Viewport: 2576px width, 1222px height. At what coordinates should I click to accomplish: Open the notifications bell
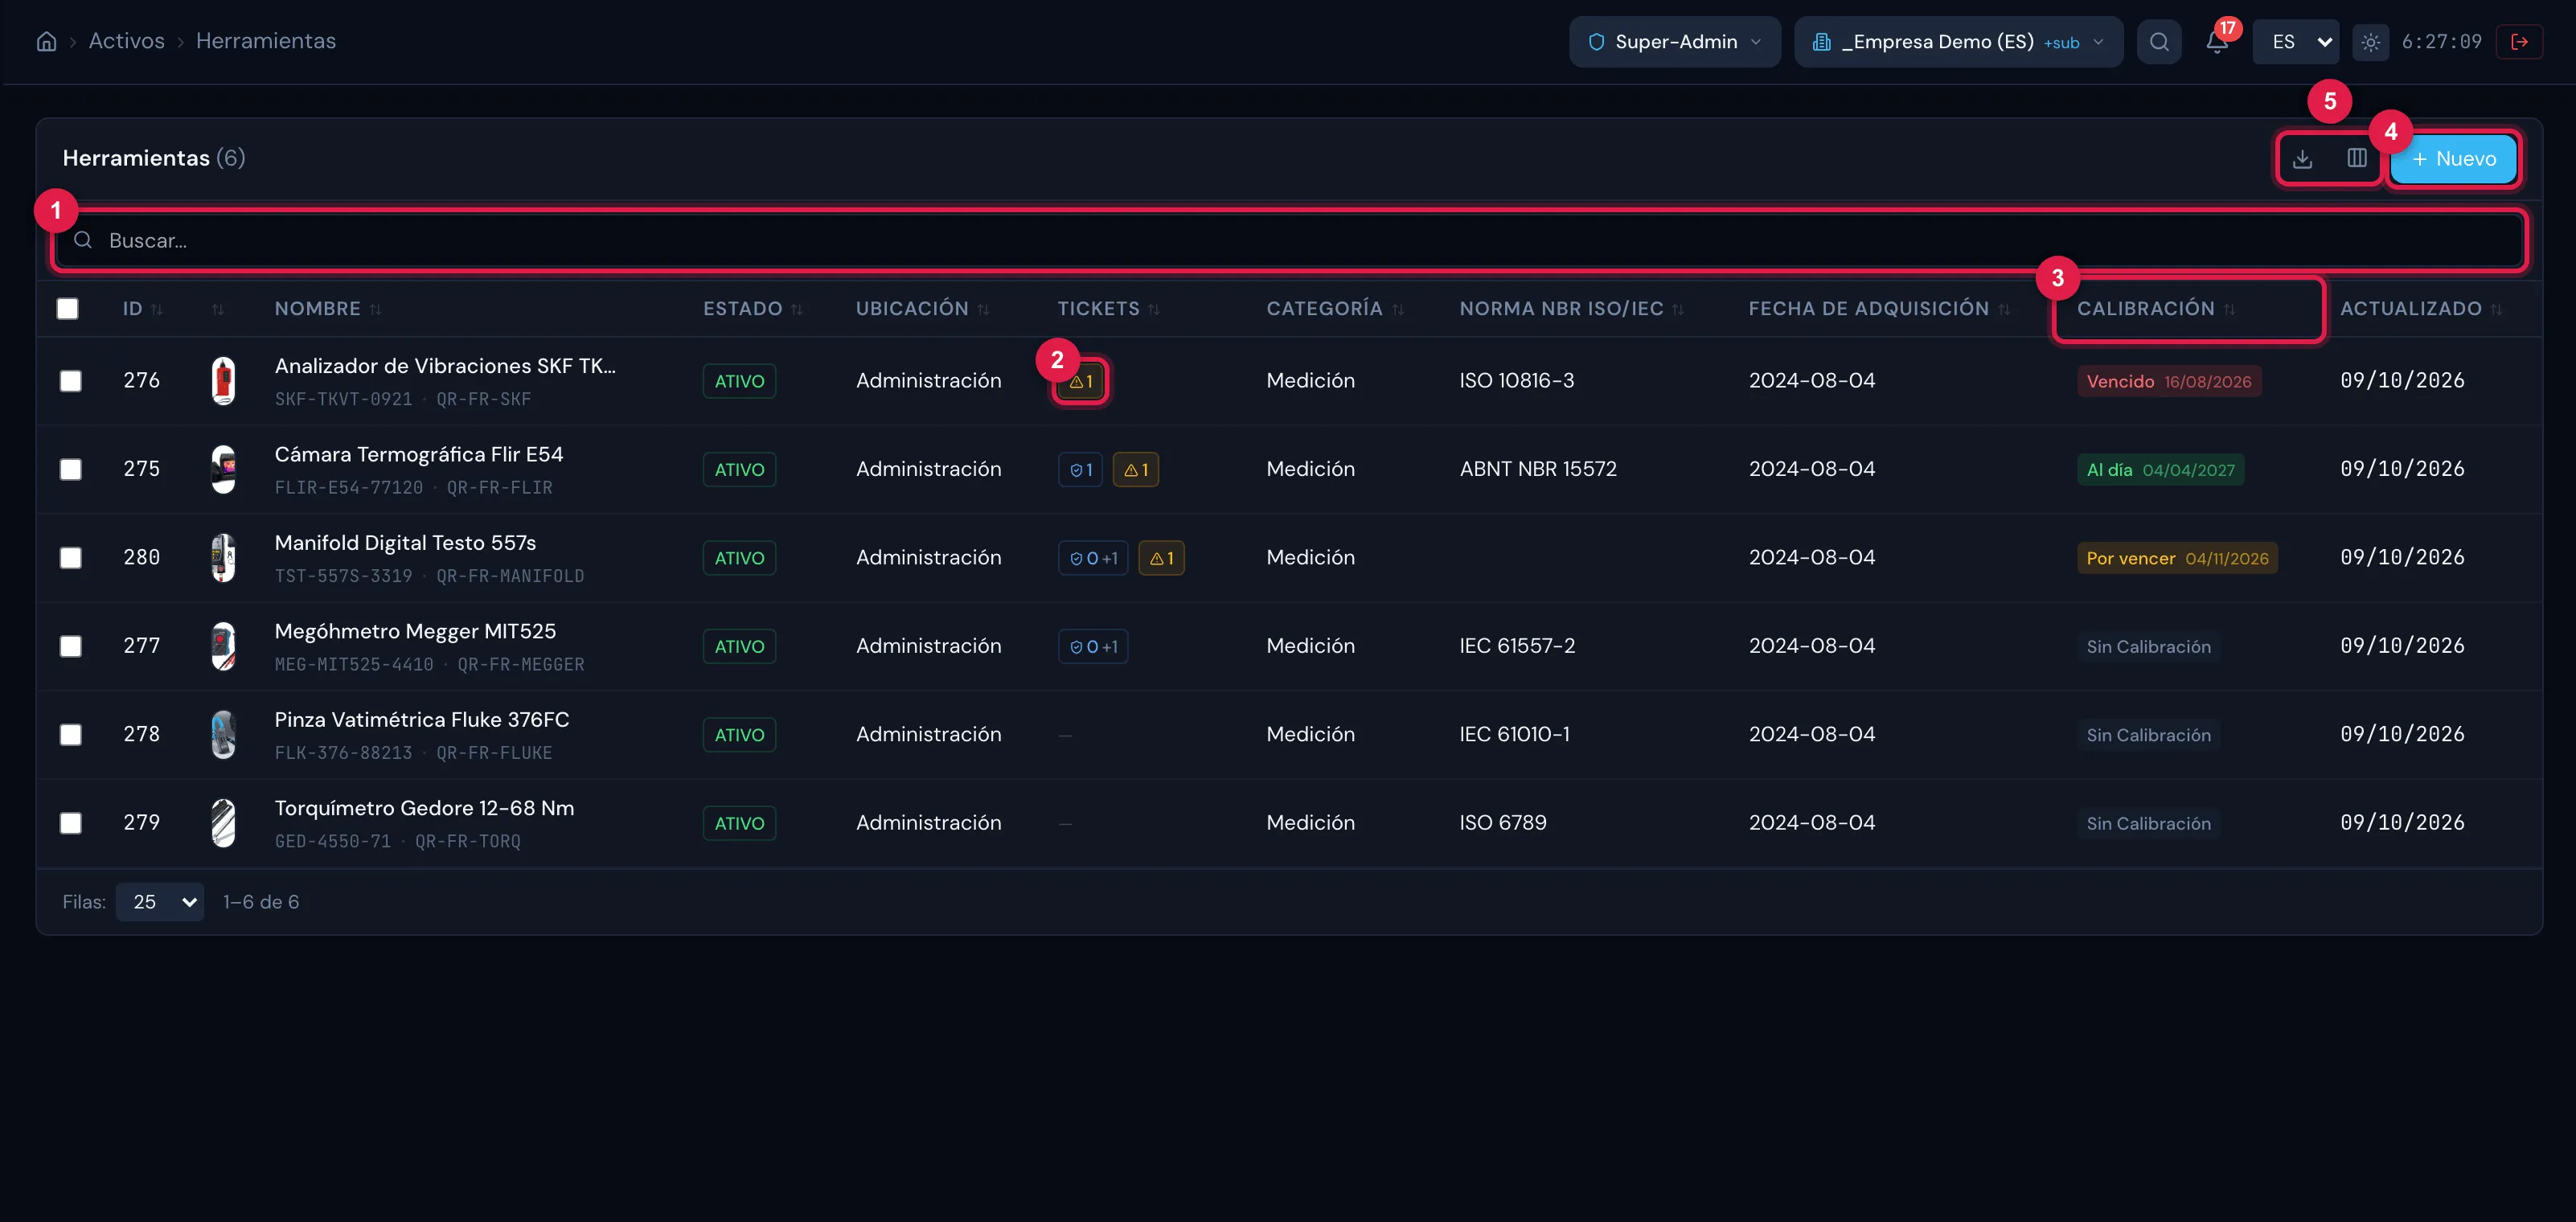2217,42
